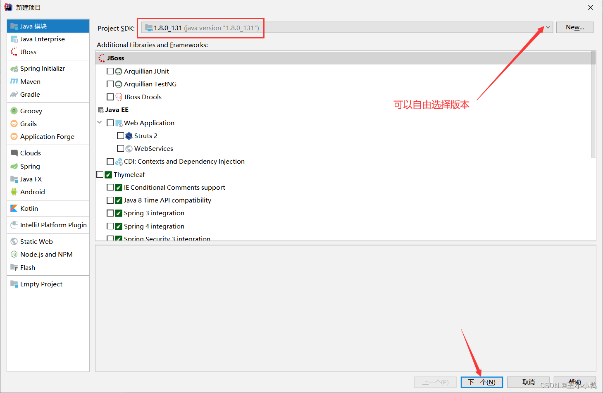Click the Struts 2 cube icon
Image resolution: width=603 pixels, height=393 pixels.
129,136
